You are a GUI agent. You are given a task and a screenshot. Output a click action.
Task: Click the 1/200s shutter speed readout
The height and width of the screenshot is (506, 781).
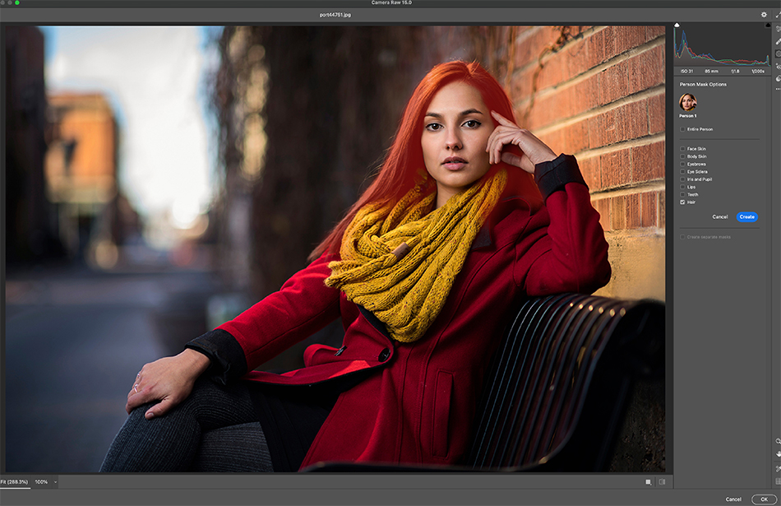(x=758, y=72)
